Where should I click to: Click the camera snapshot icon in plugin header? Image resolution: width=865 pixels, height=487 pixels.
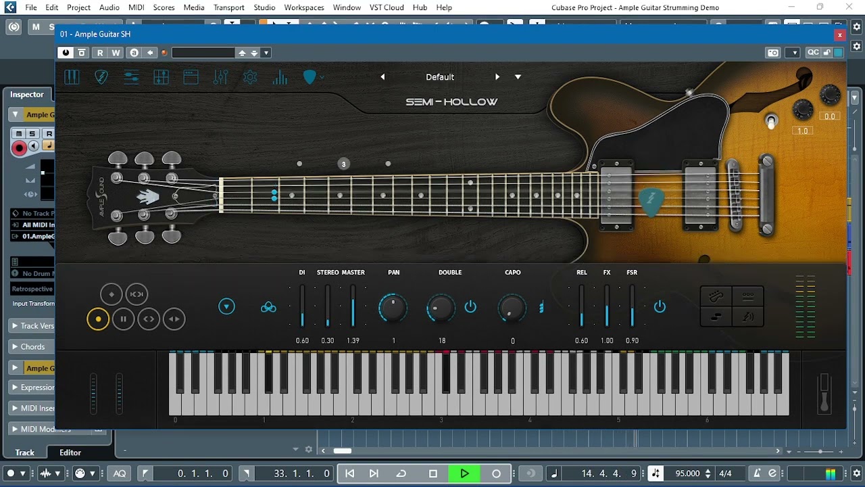pos(773,53)
